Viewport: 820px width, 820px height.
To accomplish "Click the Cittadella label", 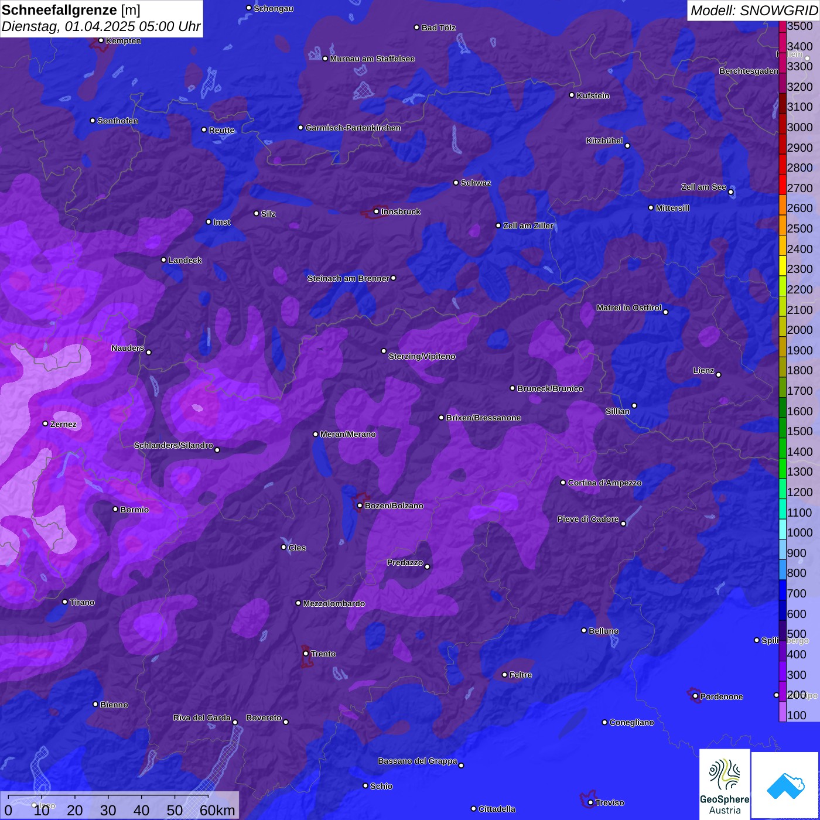I will pos(497,809).
